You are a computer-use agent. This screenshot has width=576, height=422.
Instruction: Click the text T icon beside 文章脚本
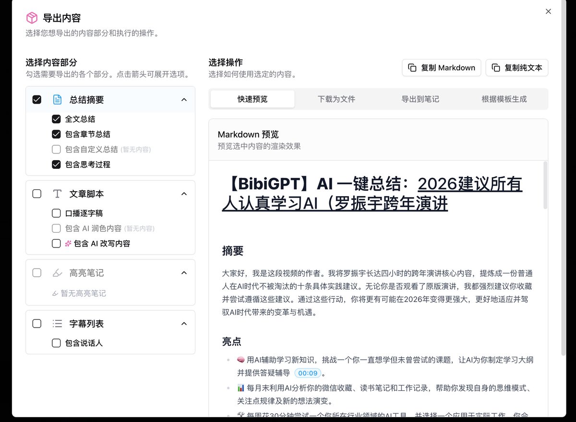coord(57,194)
